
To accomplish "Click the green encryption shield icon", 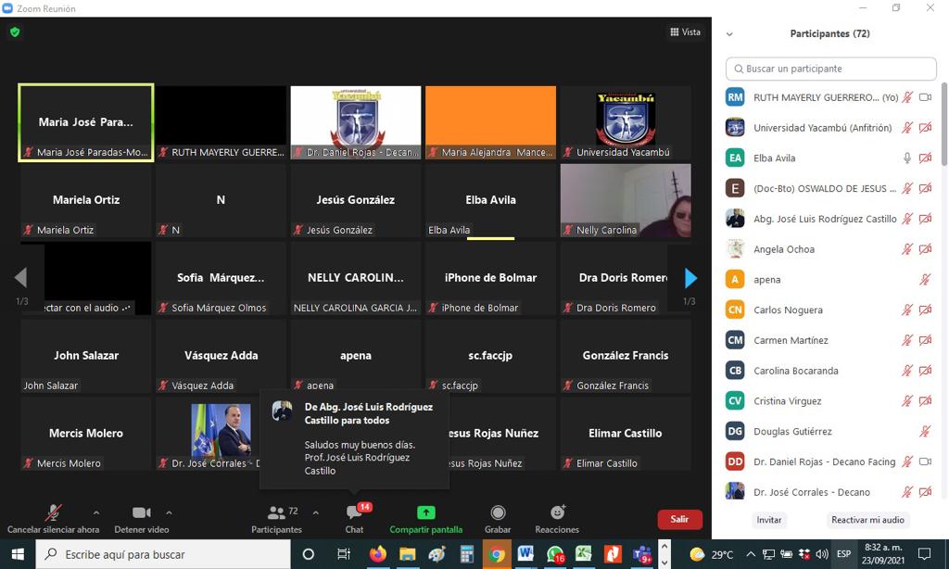I will (15, 32).
